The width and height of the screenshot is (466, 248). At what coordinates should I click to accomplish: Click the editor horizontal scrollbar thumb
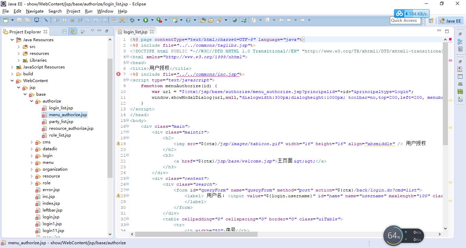click(196, 234)
